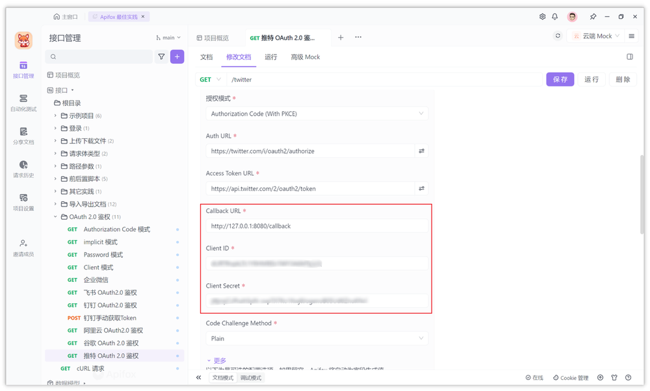650x391 pixels.
Task: Refresh using the sync icon near 云端 Mock
Action: pos(557,37)
